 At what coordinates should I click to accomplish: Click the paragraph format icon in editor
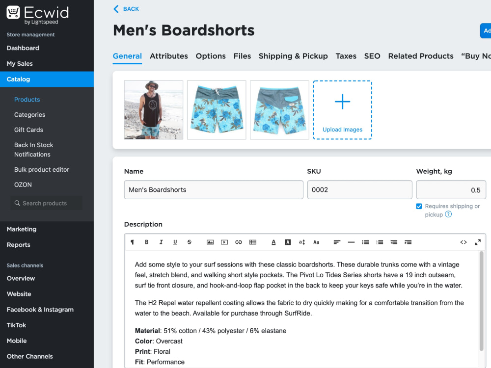[133, 242]
